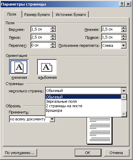The width and height of the screenshot is (133, 160).
Task: Choose Обычный in the dropdown list
Action: pos(83,97)
